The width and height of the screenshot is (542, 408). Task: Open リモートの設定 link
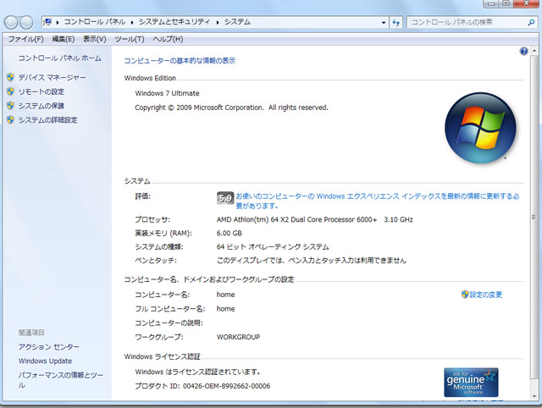pyautogui.click(x=41, y=91)
